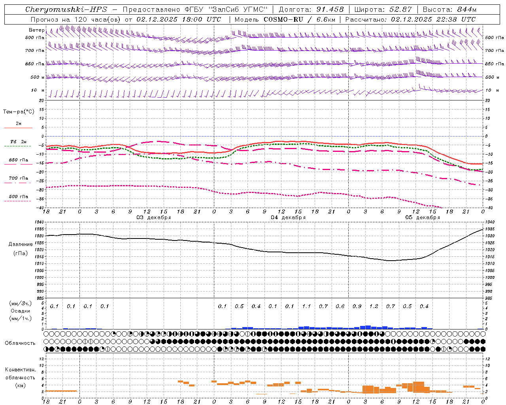Click the 0.9 precipitation total value

pos(357,307)
